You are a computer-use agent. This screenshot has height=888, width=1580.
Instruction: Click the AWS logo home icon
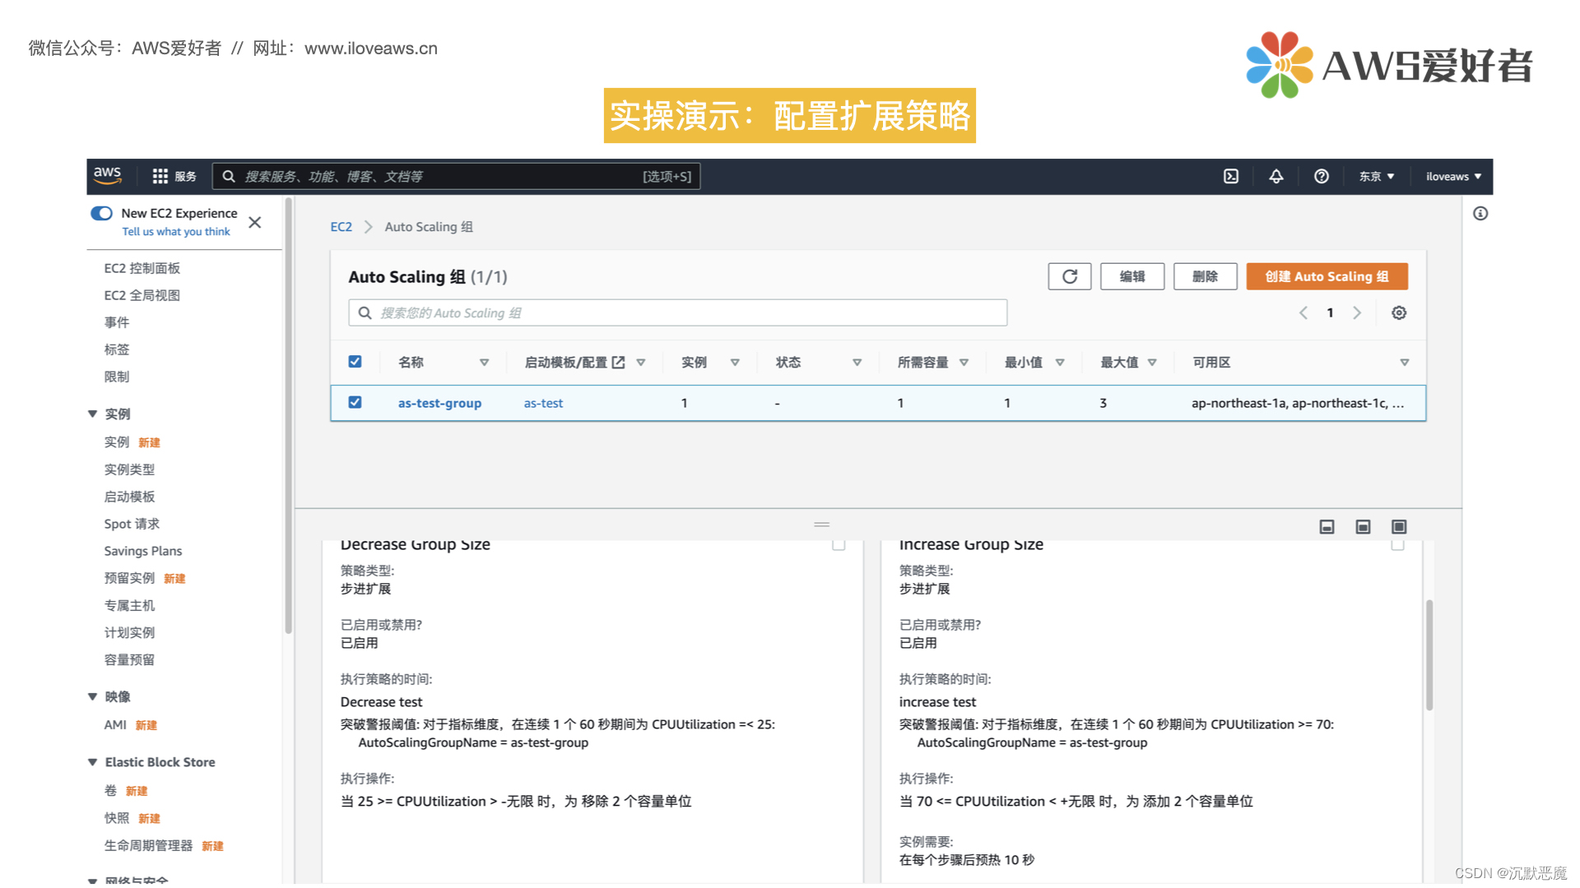pyautogui.click(x=108, y=175)
